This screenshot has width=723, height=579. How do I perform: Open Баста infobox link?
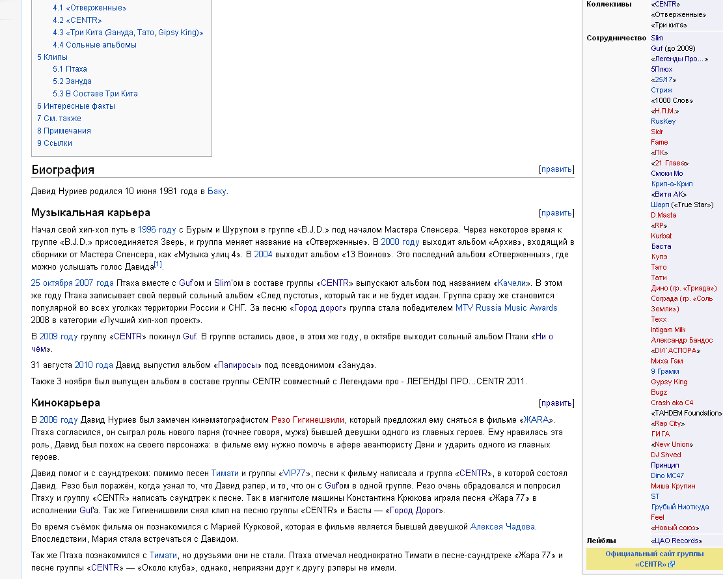(661, 246)
